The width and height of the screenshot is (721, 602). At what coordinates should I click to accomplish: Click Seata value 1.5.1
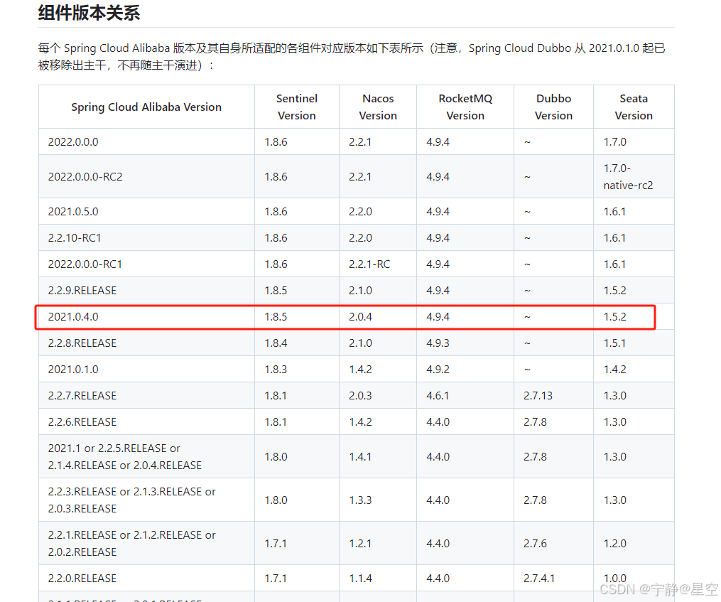pos(614,343)
